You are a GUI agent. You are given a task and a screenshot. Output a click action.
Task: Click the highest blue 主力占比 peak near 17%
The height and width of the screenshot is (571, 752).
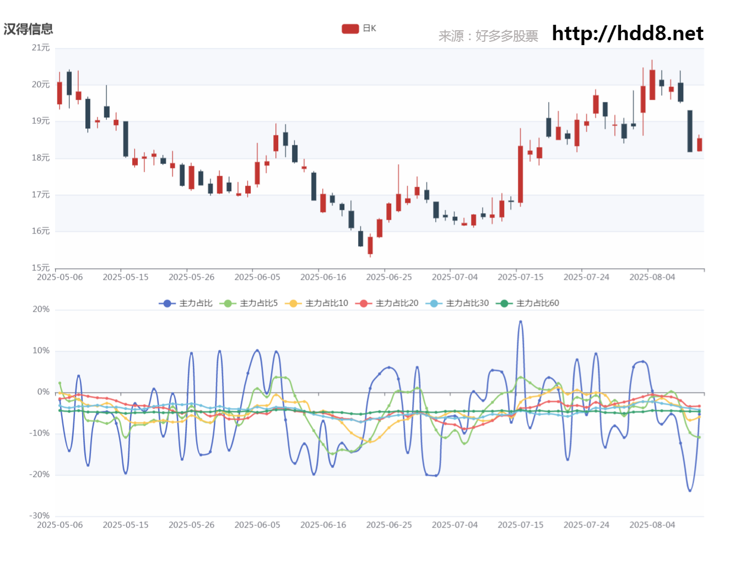coord(521,322)
